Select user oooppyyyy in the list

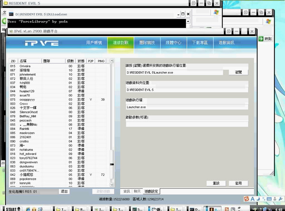click(x=59, y=99)
